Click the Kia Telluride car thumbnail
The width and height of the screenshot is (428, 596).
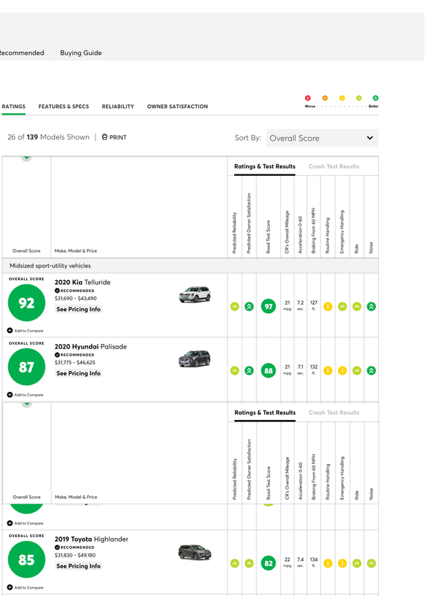tap(195, 294)
